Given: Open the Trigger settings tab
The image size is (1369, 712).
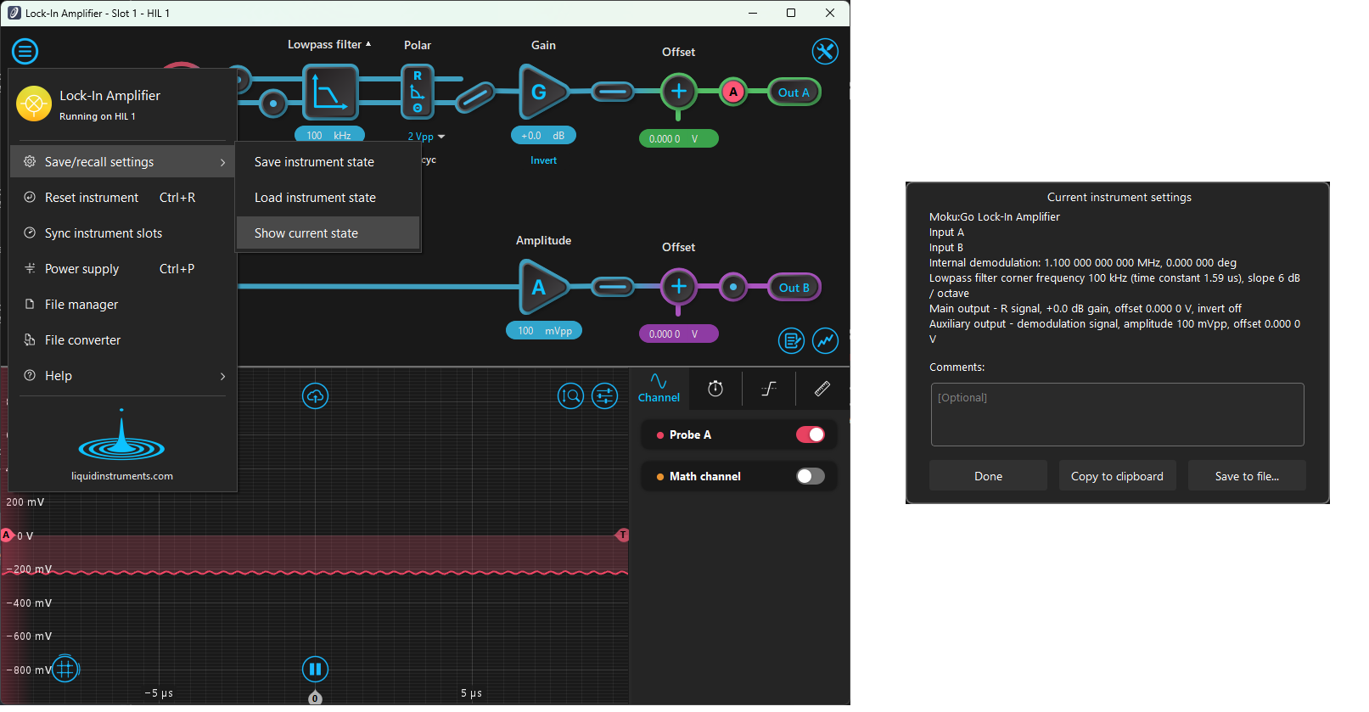Looking at the screenshot, I should (769, 389).
